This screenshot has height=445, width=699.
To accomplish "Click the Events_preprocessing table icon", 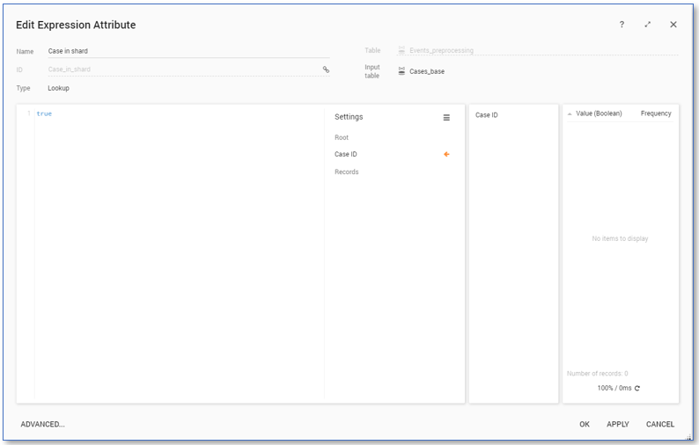I will (401, 51).
